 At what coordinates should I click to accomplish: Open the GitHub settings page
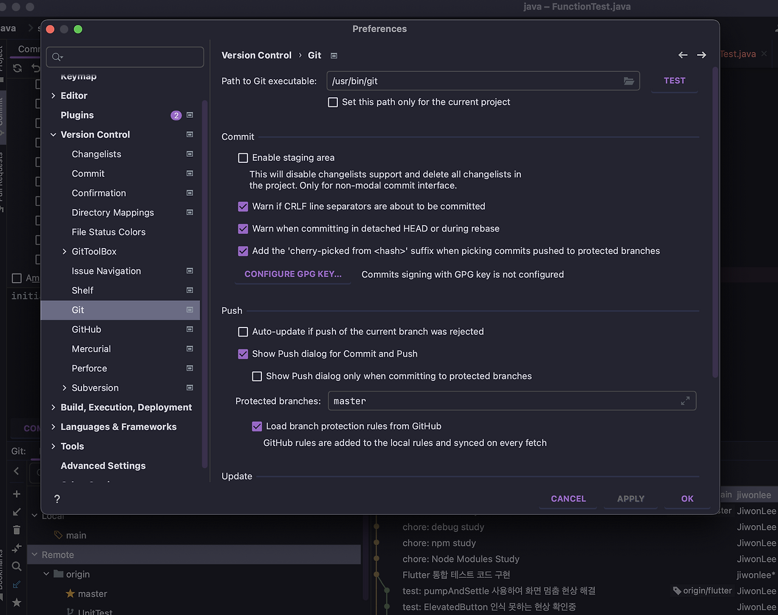click(86, 329)
